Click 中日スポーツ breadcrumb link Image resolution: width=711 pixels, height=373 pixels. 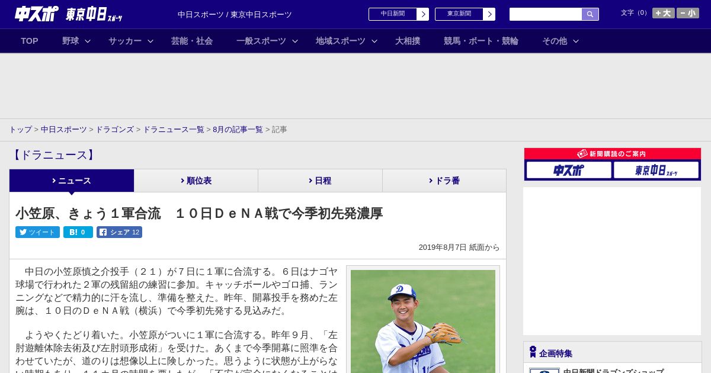(64, 130)
